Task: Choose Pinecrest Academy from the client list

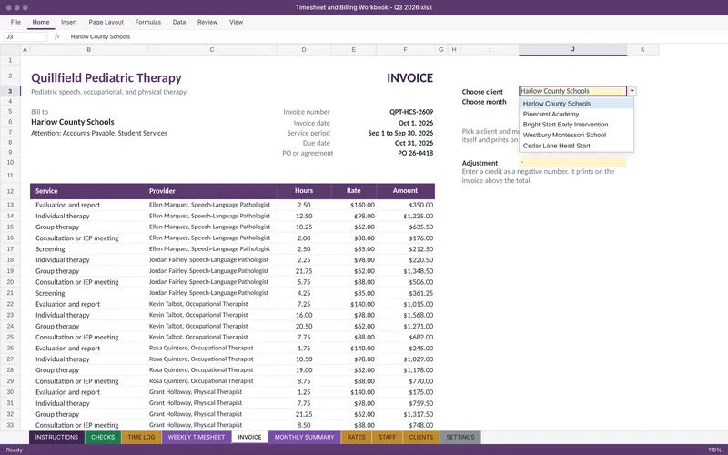Action: pos(576,114)
